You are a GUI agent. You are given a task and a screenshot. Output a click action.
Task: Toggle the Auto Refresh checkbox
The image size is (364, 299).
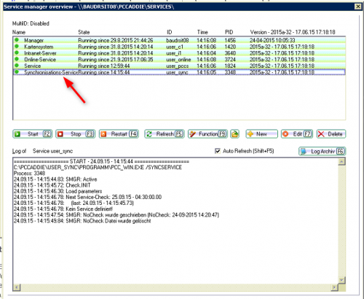[218, 151]
